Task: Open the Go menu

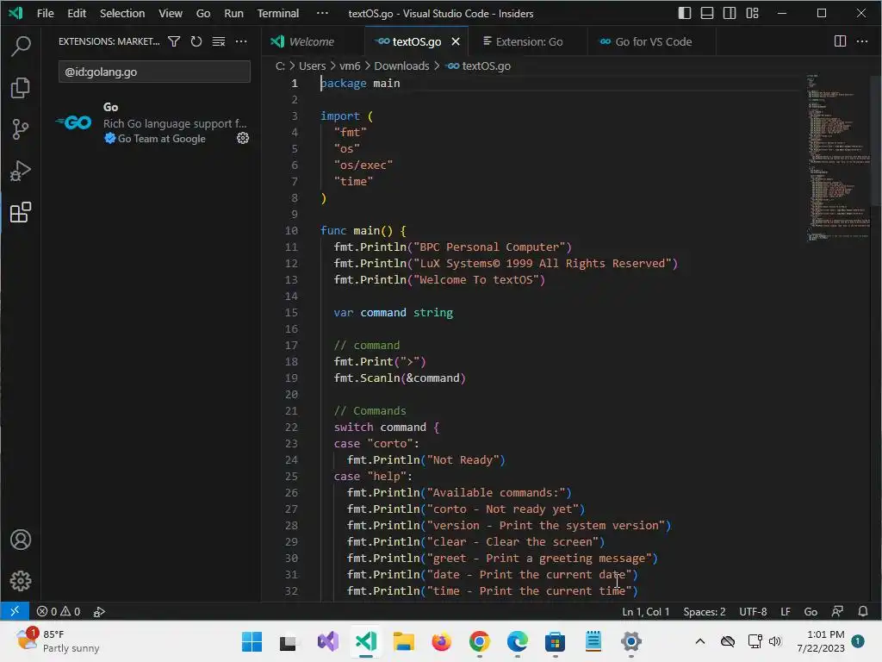Action: [203, 13]
